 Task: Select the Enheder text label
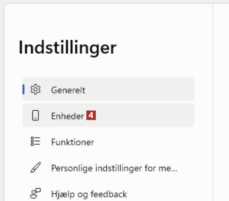(67, 116)
